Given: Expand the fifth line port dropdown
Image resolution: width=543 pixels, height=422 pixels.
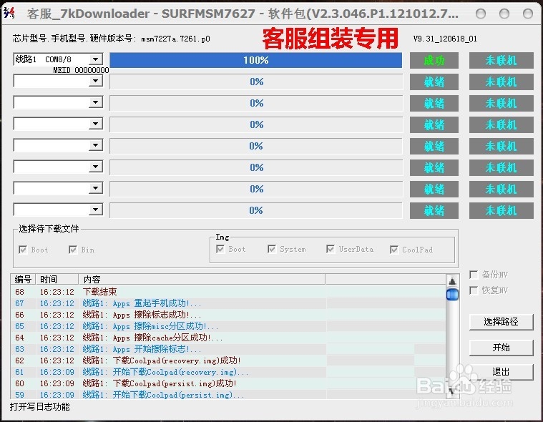Looking at the screenshot, I should coord(96,145).
